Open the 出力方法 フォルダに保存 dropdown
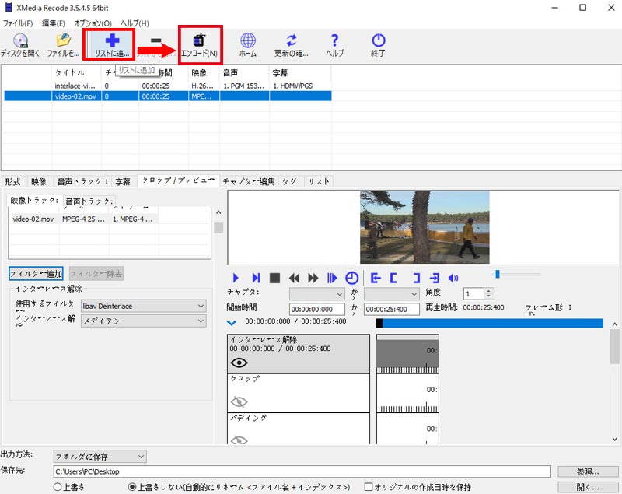 coord(100,457)
